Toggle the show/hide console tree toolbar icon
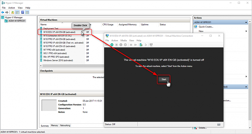The width and height of the screenshot is (252, 134). pos(17,12)
